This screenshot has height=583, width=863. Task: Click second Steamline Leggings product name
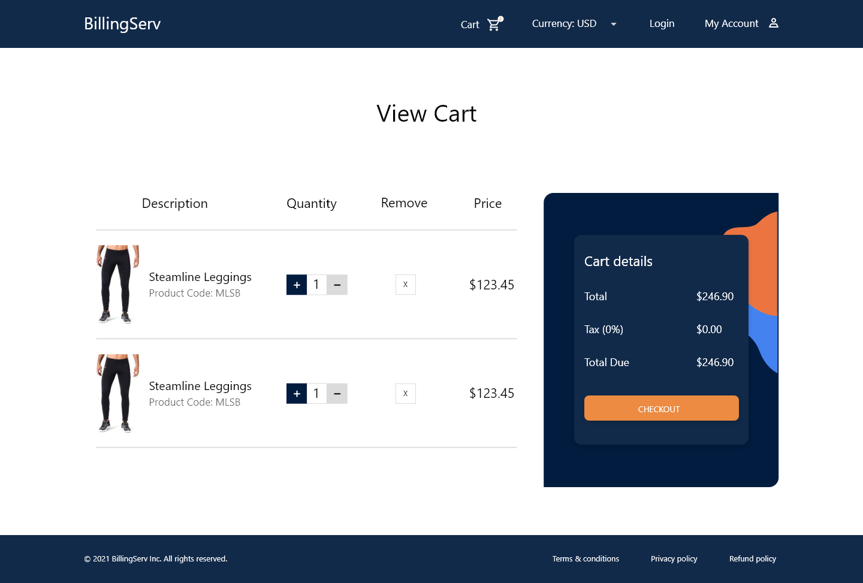click(200, 386)
